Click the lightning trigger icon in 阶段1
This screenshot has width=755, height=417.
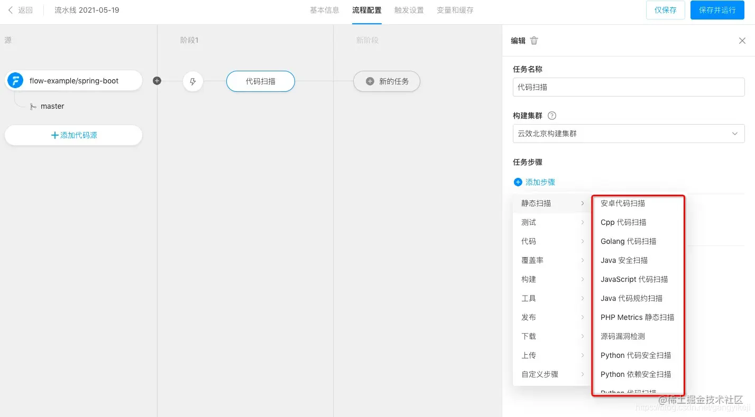[x=192, y=81]
